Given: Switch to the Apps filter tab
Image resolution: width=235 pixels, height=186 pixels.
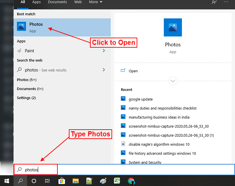Looking at the screenshot, I should click(36, 2).
